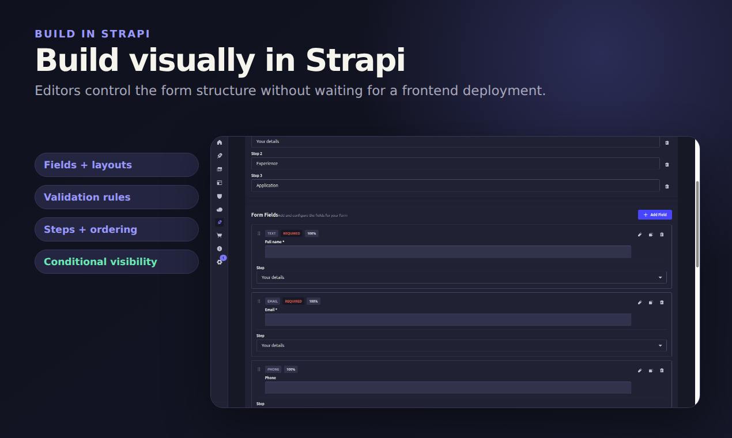Image resolution: width=732 pixels, height=438 pixels.
Task: Click the TEXT type badge on Full name
Action: [x=271, y=233]
